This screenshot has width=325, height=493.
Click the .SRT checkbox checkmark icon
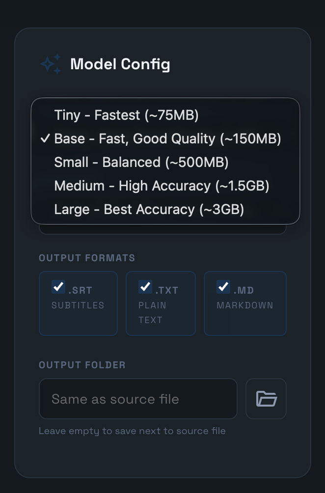click(x=58, y=287)
